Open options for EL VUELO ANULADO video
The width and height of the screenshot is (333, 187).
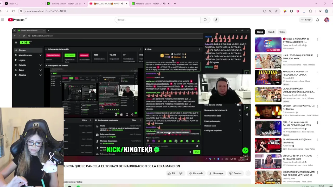click(317, 140)
